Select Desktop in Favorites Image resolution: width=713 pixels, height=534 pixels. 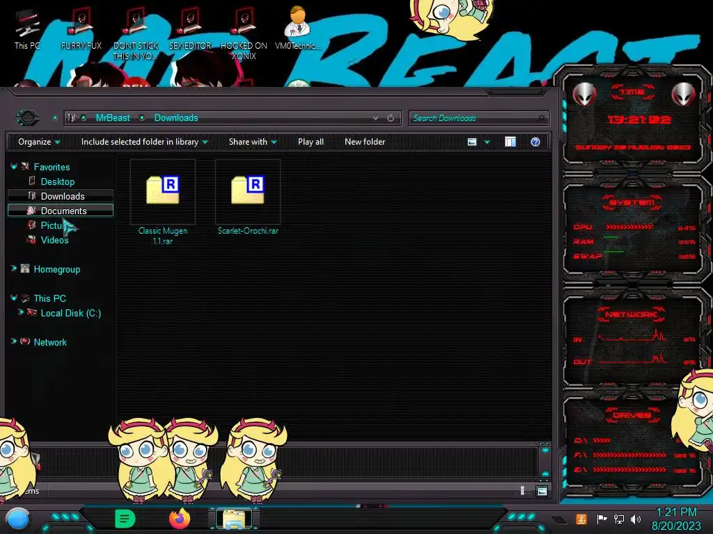pyautogui.click(x=58, y=181)
